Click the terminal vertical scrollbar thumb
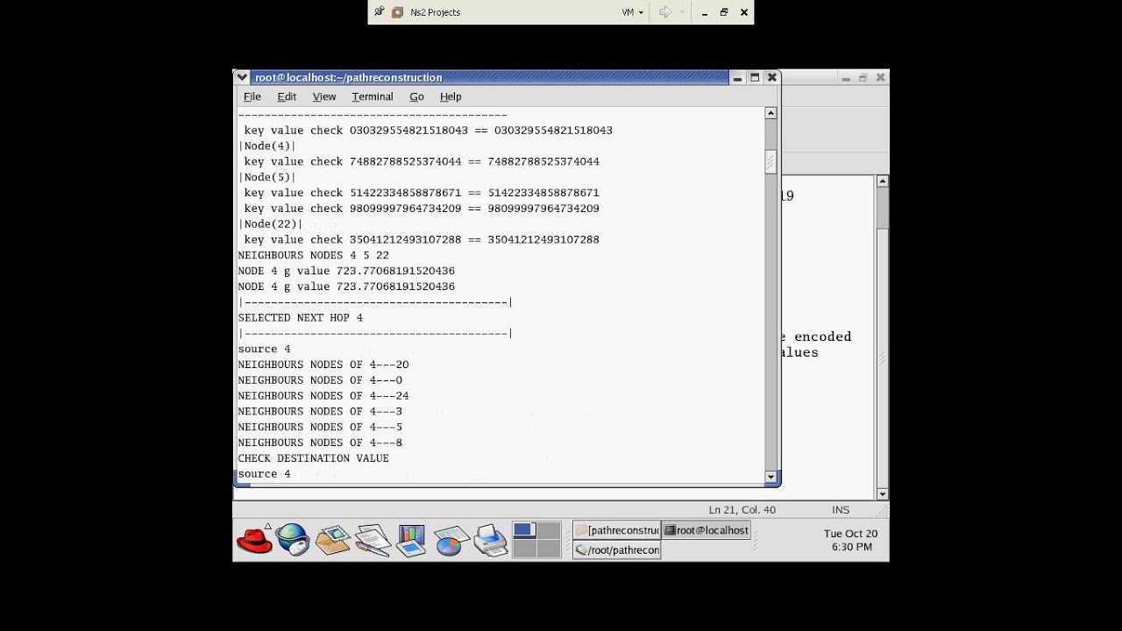 (x=771, y=161)
